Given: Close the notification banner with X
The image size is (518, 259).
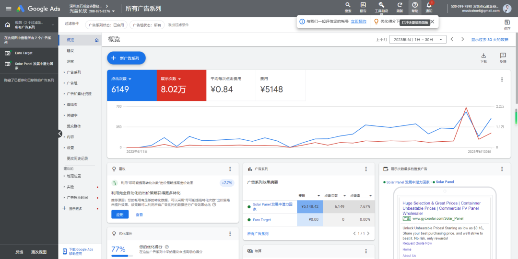Looking at the screenshot, I should pos(432,22).
